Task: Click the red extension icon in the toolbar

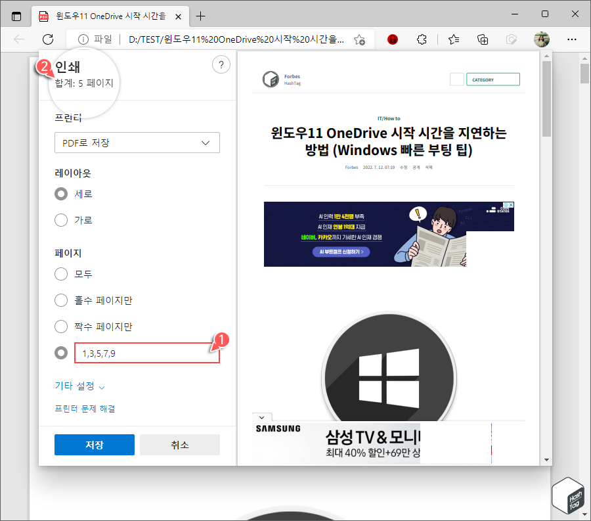Action: [x=393, y=39]
